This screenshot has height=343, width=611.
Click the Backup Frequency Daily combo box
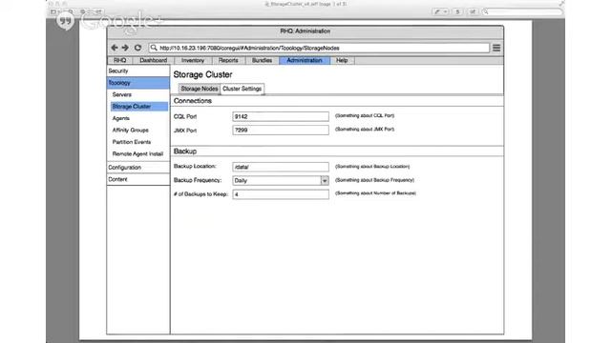click(281, 180)
